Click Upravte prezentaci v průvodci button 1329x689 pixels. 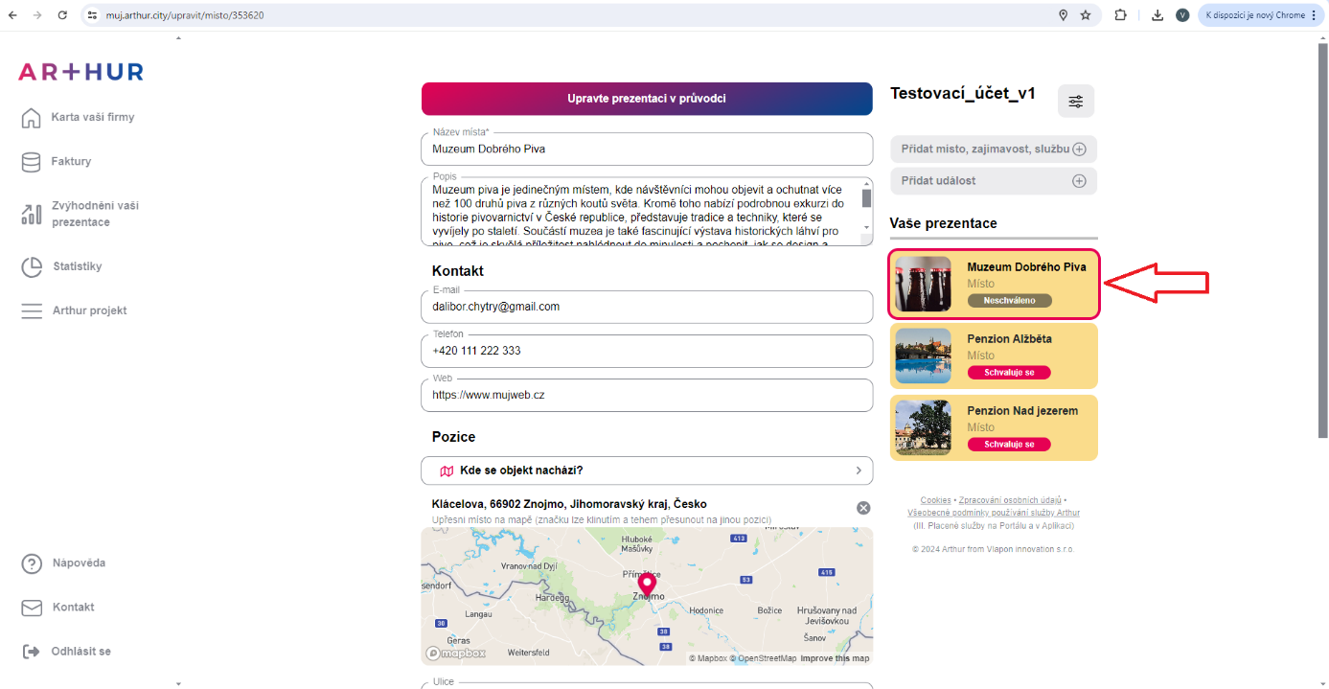[x=647, y=99]
